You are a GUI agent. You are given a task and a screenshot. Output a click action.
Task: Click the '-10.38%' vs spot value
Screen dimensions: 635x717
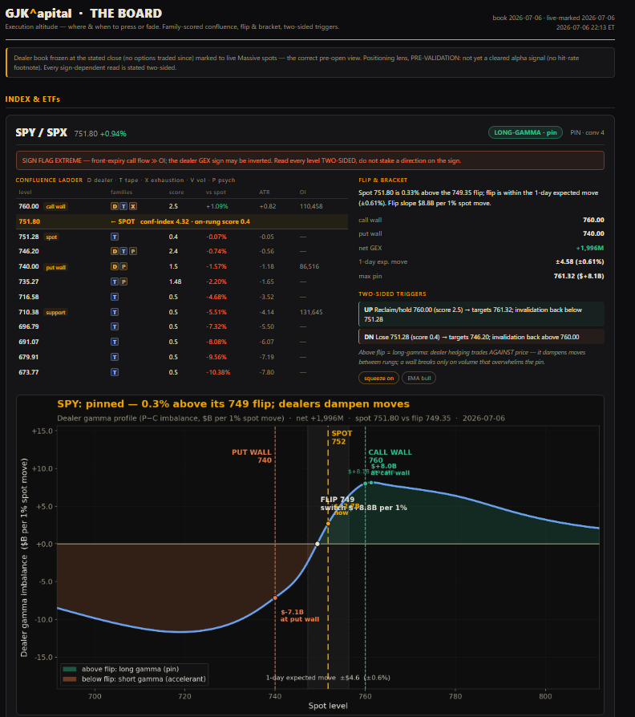pyautogui.click(x=218, y=372)
